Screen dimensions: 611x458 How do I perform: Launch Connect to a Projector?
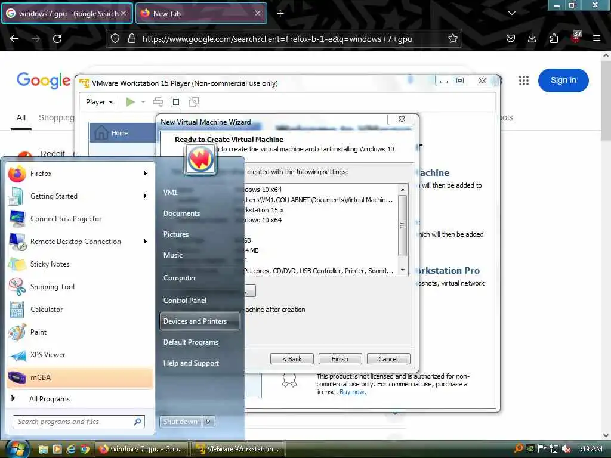pos(80,219)
